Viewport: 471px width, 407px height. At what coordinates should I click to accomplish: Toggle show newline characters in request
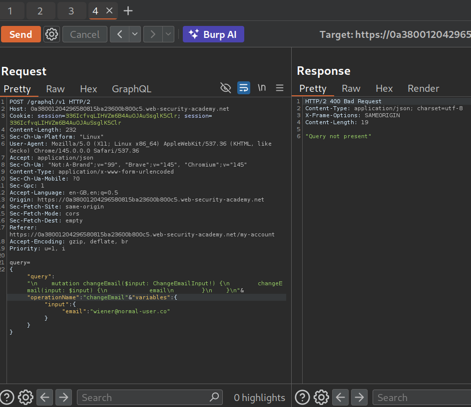pyautogui.click(x=262, y=88)
